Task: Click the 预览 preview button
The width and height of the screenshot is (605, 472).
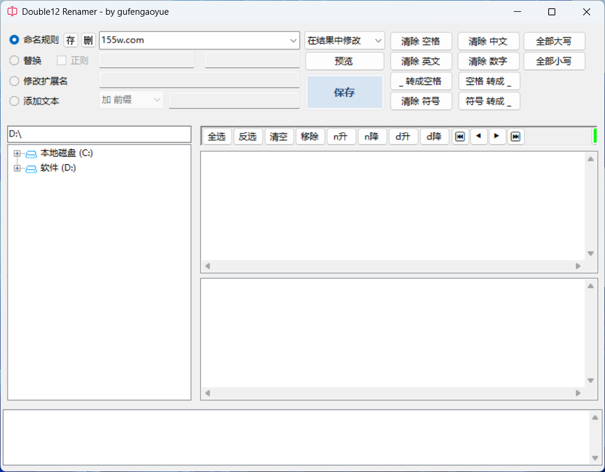Action: 344,61
